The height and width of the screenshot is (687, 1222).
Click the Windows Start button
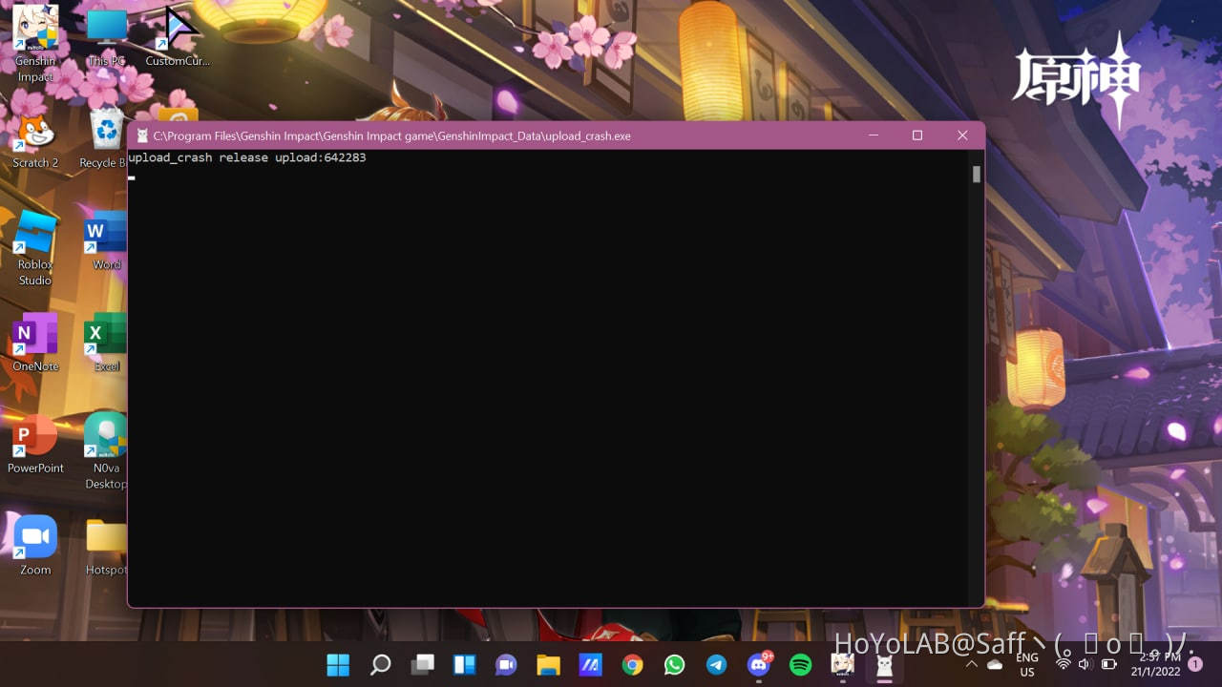[338, 665]
